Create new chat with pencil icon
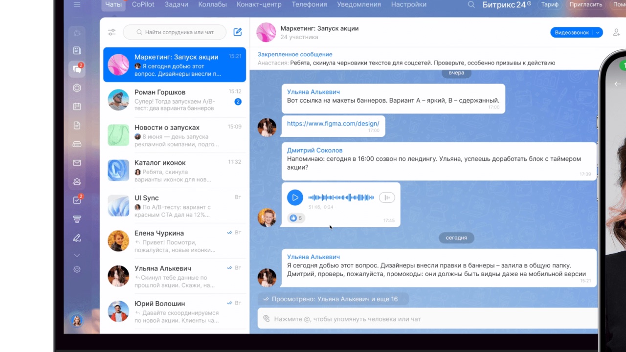 [x=238, y=32]
